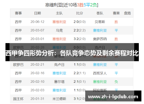This screenshot has width=144, height=104.
Task: Click home team 塞维利亚 in the 20-03-01 row
Action: click(x=59, y=39)
